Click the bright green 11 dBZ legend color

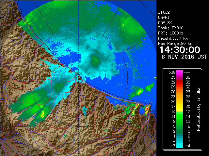180,116
